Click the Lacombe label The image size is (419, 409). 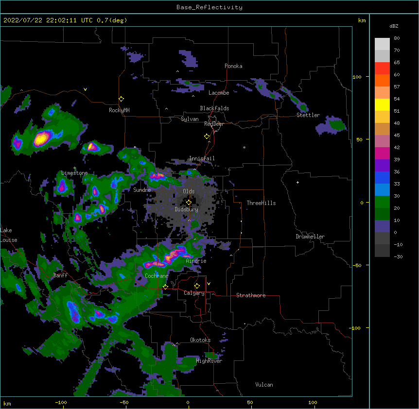[x=219, y=93]
